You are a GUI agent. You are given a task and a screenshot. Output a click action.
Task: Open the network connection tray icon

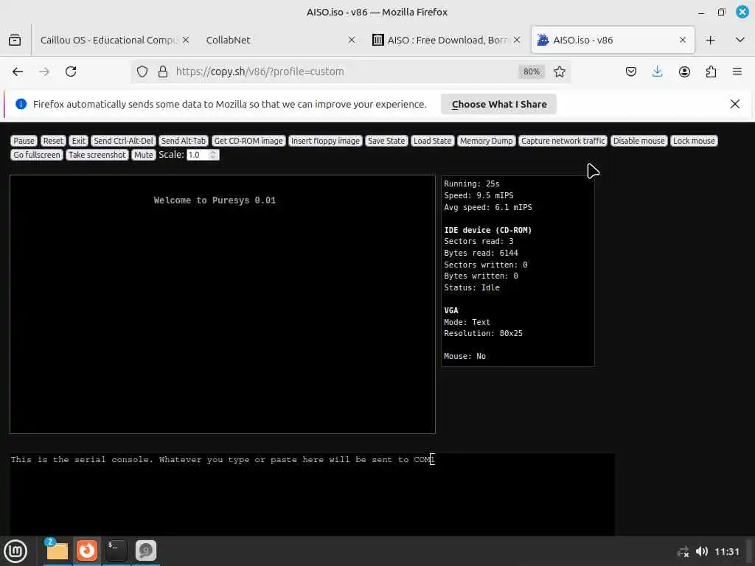tap(683, 551)
